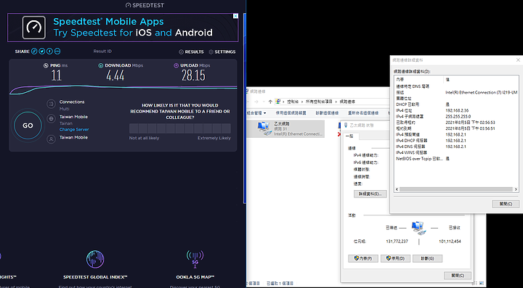The image size is (523, 288).
Task: Click 關閉(C) in network details dialog
Action: (506, 204)
